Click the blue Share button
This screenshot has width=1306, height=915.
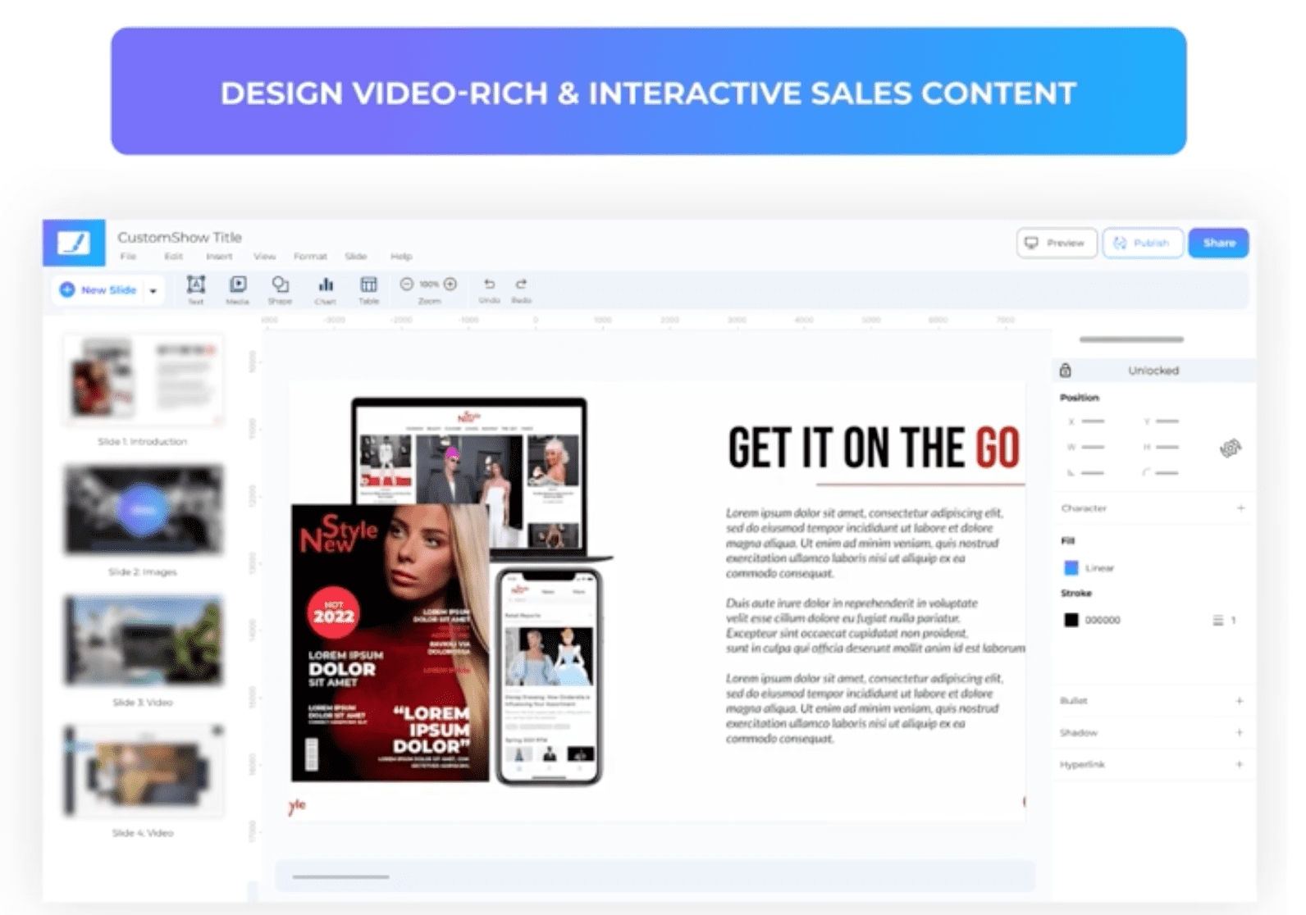click(x=1219, y=243)
